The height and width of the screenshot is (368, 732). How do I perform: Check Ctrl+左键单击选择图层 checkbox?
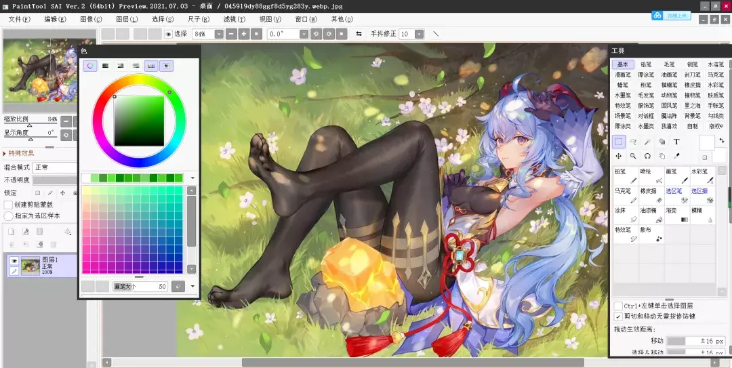pos(618,306)
